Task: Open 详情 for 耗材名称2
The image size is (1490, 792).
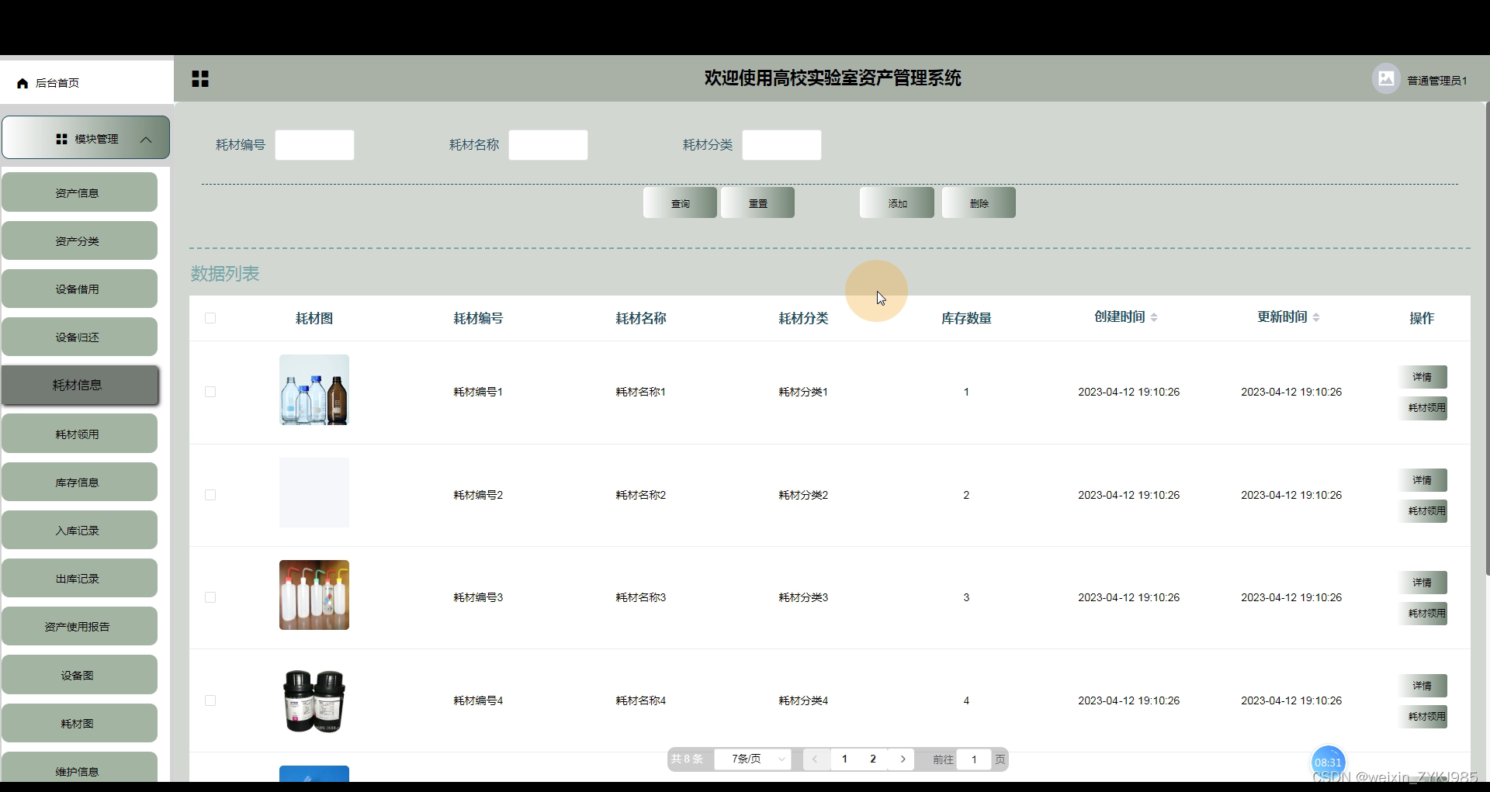Action: click(1422, 480)
